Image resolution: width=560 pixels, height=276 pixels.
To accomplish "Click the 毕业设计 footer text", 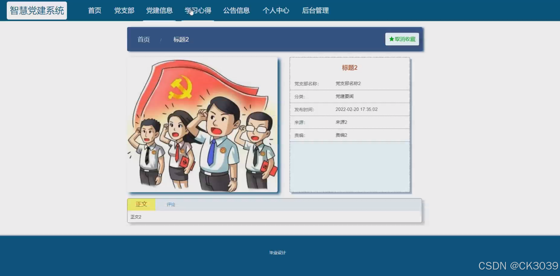I will (277, 253).
